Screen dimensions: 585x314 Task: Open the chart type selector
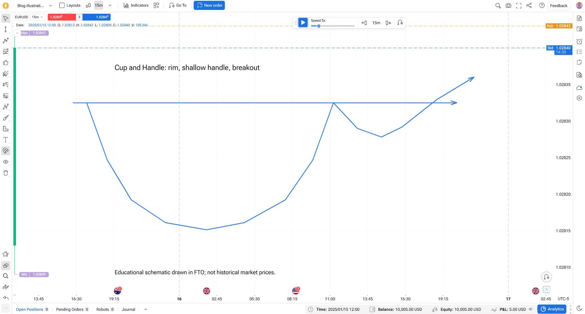click(88, 5)
